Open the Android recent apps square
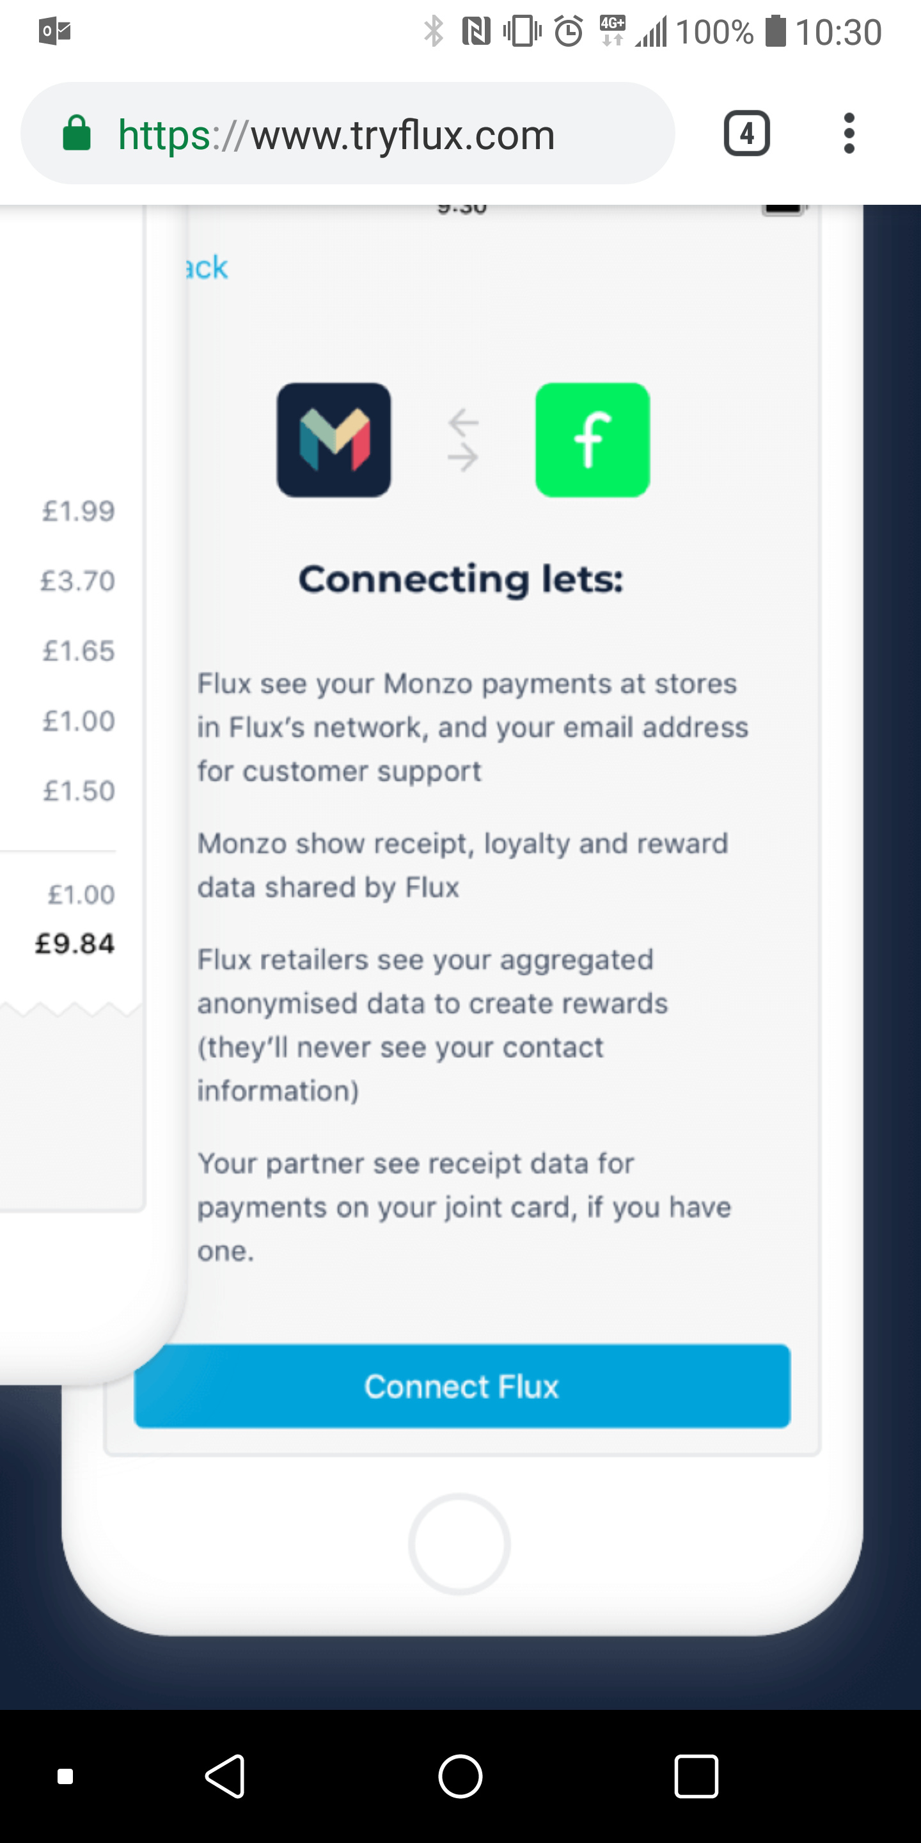Screen dimensions: 921x1843 click(696, 1776)
